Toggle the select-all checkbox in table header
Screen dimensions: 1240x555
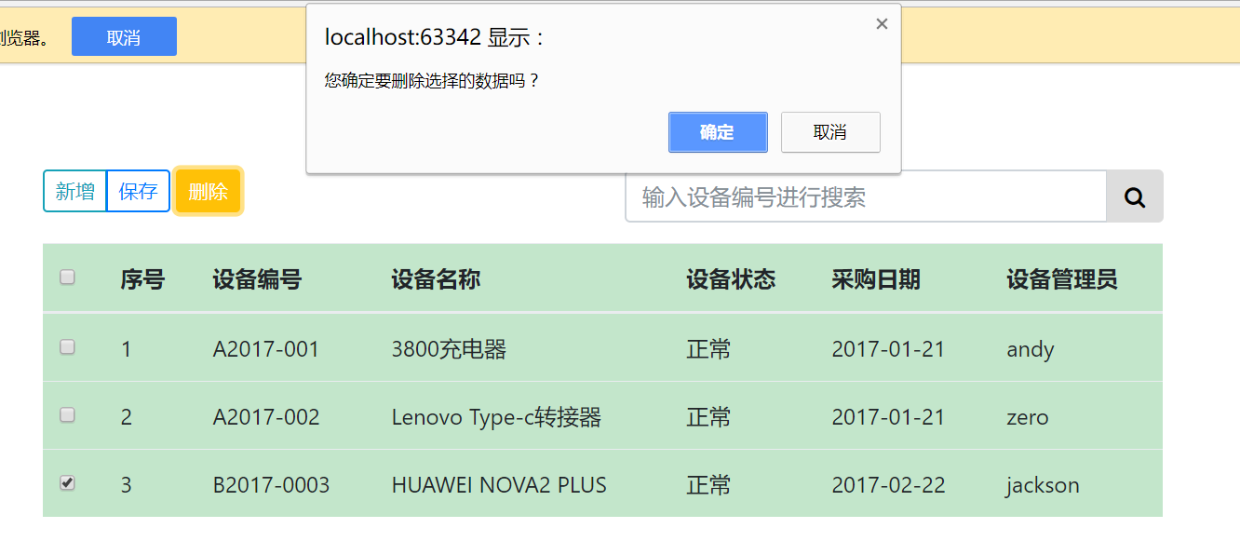coord(67,277)
